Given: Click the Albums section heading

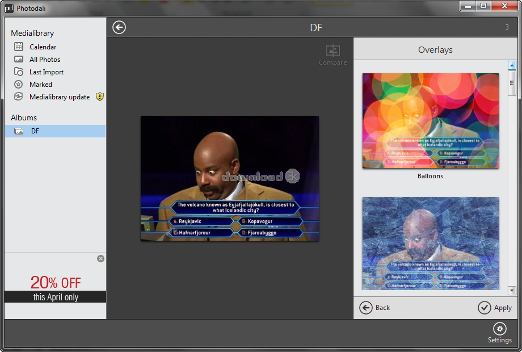Looking at the screenshot, I should [x=24, y=118].
